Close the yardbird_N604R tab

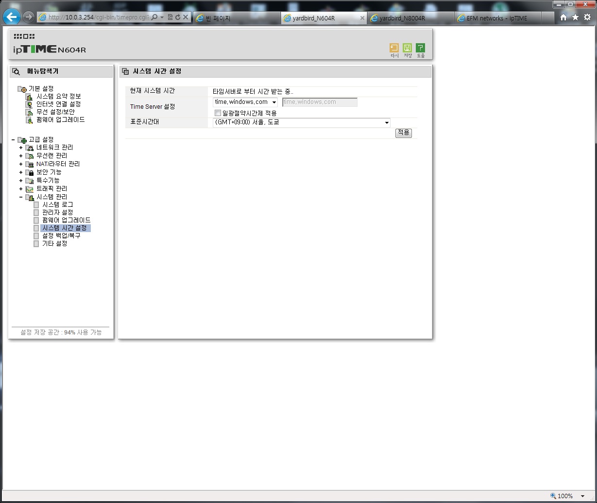[x=362, y=18]
